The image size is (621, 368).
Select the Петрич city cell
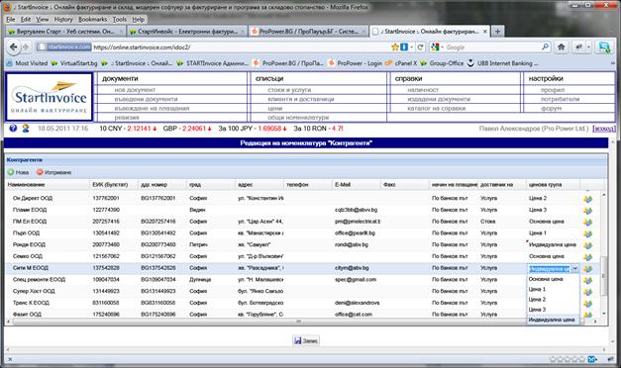point(211,245)
